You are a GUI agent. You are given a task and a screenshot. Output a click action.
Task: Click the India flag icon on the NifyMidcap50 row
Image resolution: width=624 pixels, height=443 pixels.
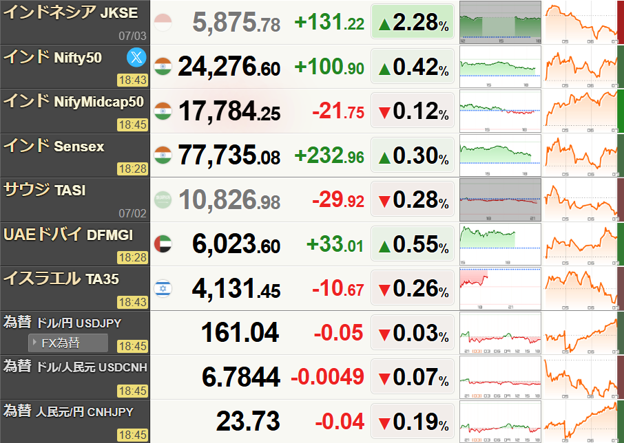163,111
